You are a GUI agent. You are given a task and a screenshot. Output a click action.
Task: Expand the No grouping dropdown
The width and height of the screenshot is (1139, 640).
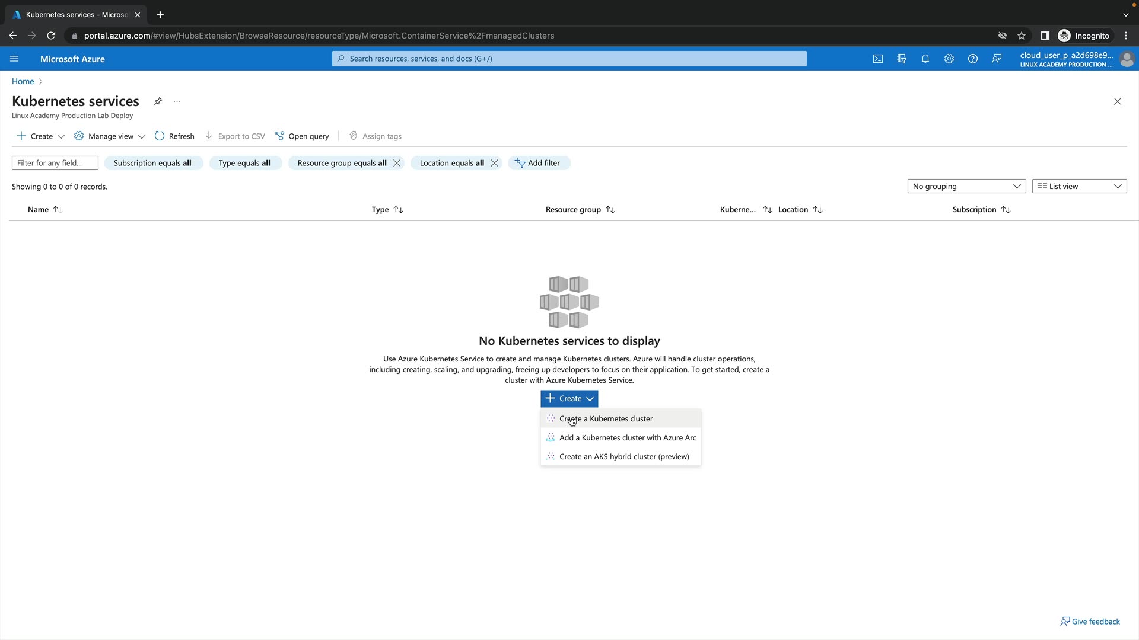pos(966,186)
